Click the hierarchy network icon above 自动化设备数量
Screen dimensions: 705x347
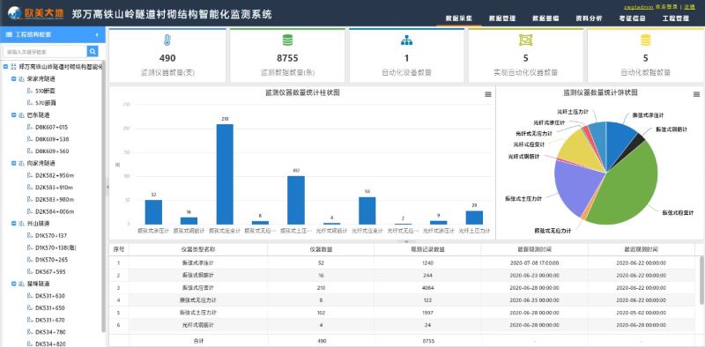coord(406,41)
